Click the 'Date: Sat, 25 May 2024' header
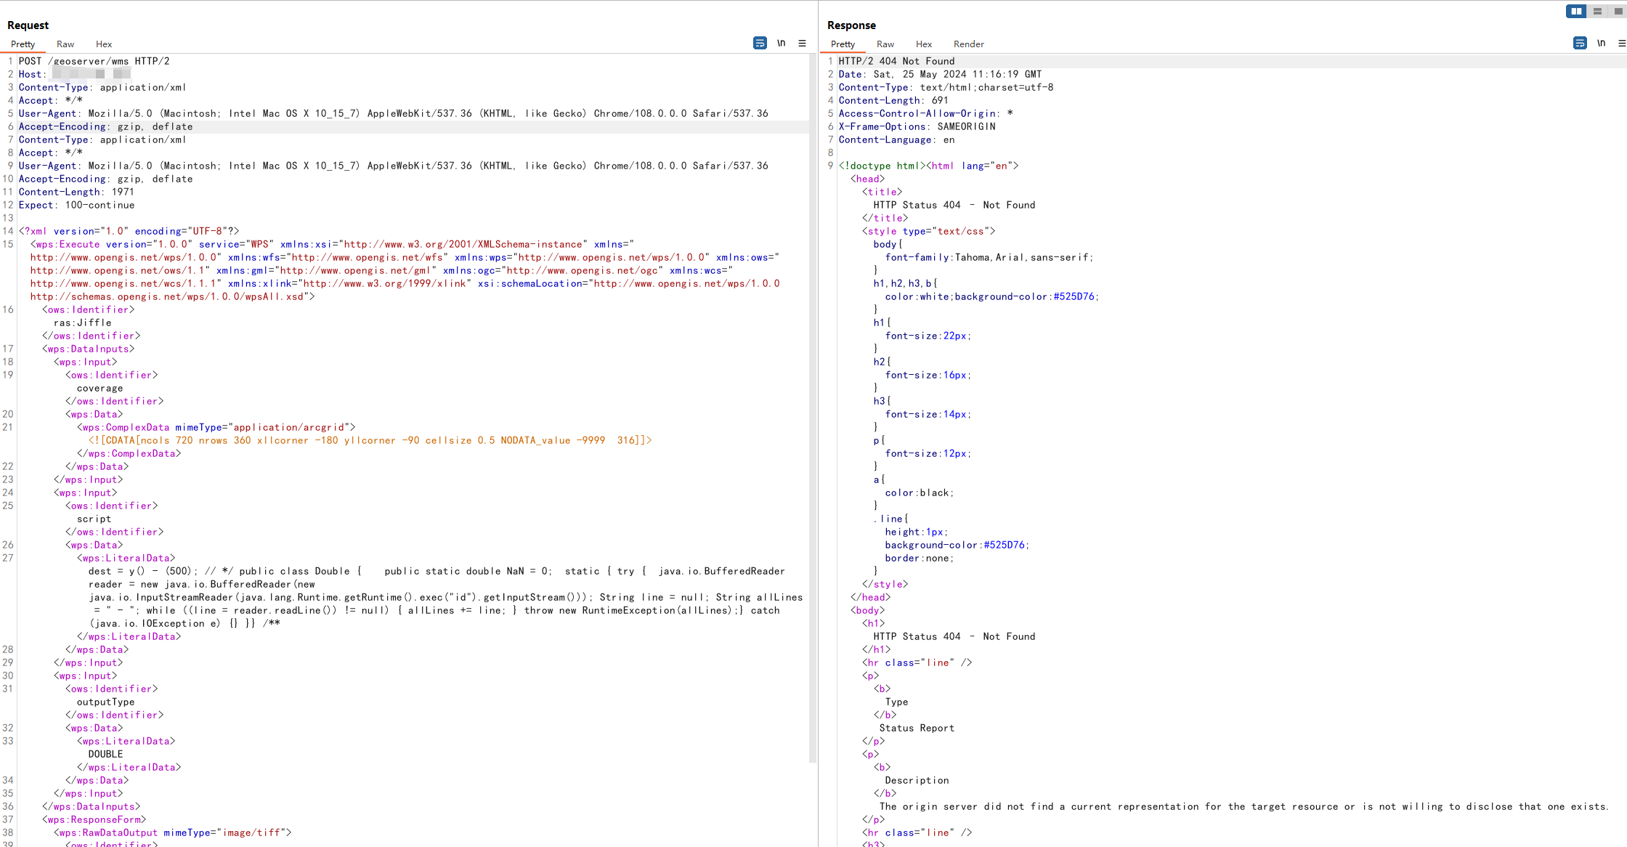This screenshot has height=847, width=1627. click(941, 74)
